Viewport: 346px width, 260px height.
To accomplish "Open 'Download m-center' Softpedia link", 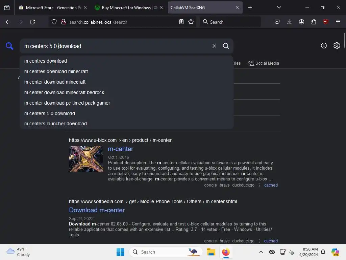I will click(97, 210).
